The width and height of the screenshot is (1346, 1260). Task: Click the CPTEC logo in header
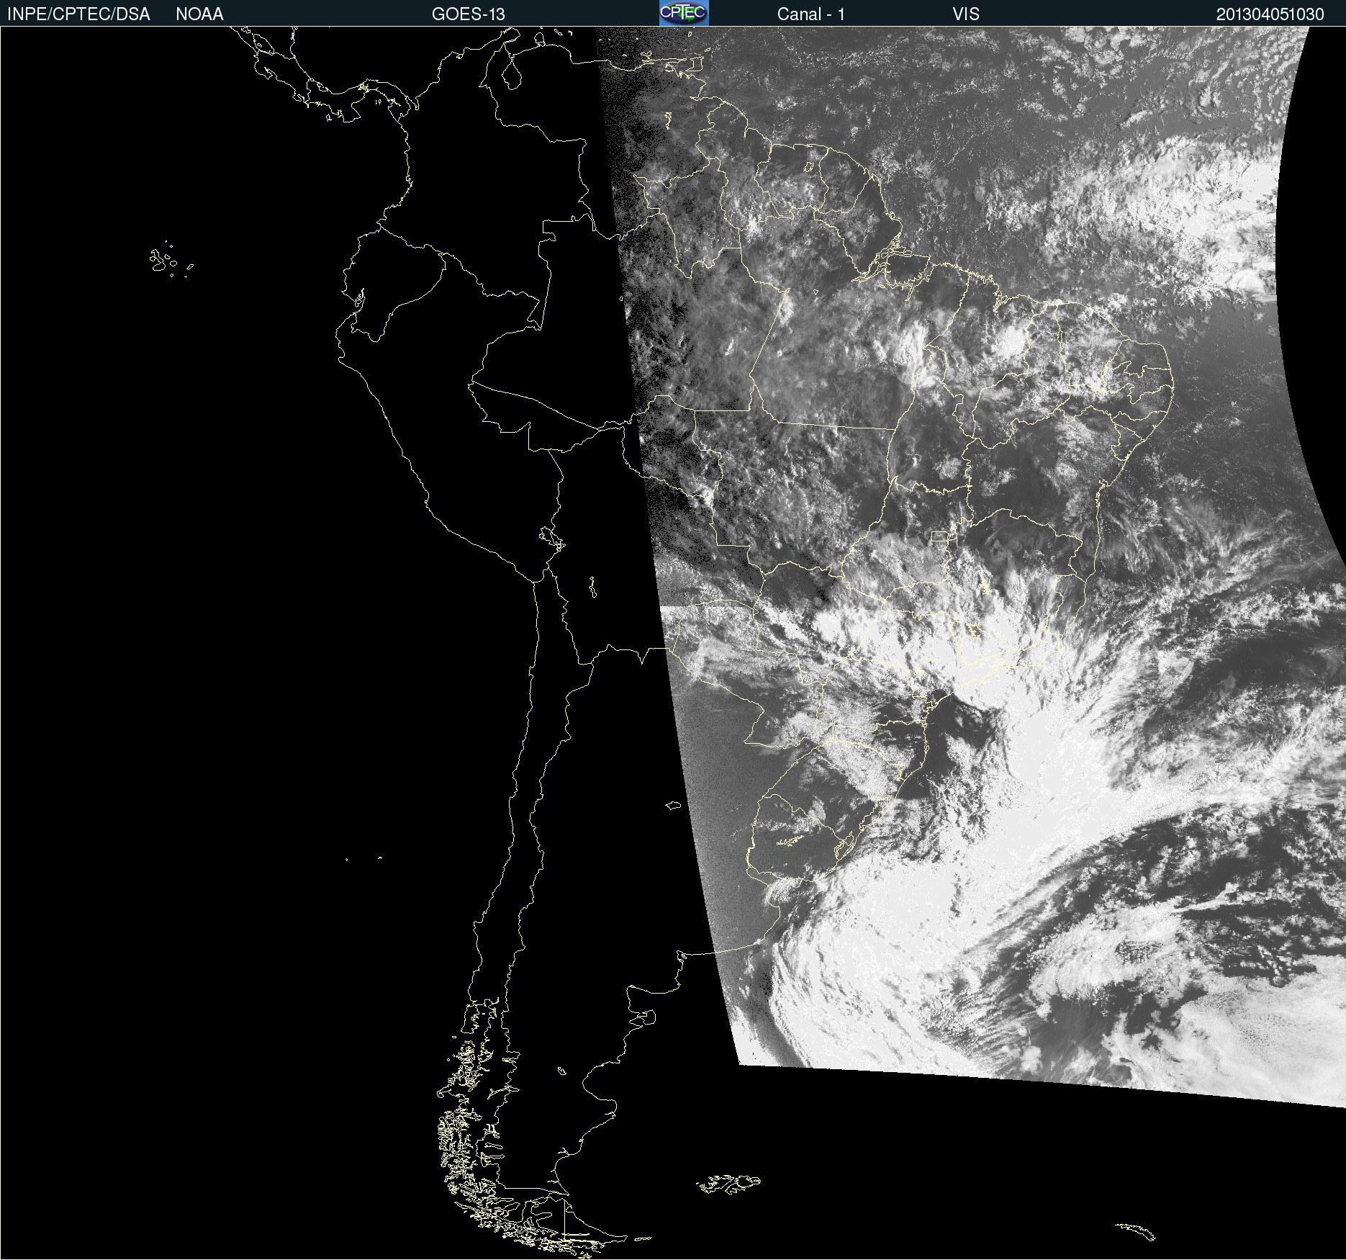pyautogui.click(x=684, y=13)
